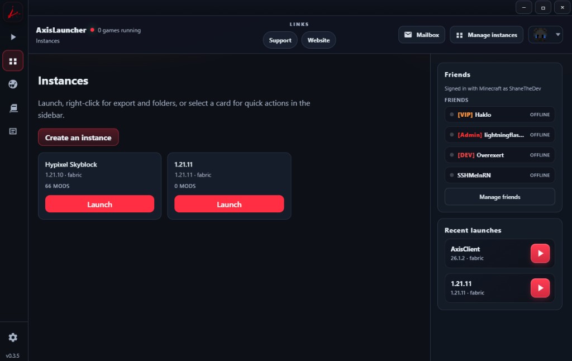The image size is (572, 361).
Task: Click the 1.21.11 recent launch name
Action: click(x=461, y=284)
